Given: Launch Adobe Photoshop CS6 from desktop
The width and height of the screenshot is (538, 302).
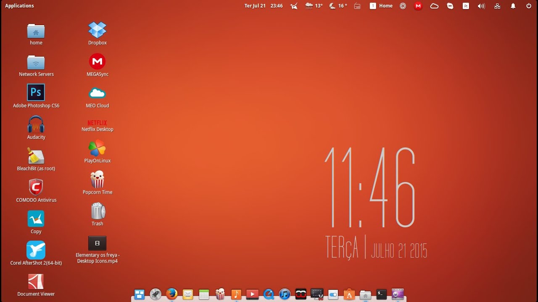Looking at the screenshot, I should (x=36, y=93).
